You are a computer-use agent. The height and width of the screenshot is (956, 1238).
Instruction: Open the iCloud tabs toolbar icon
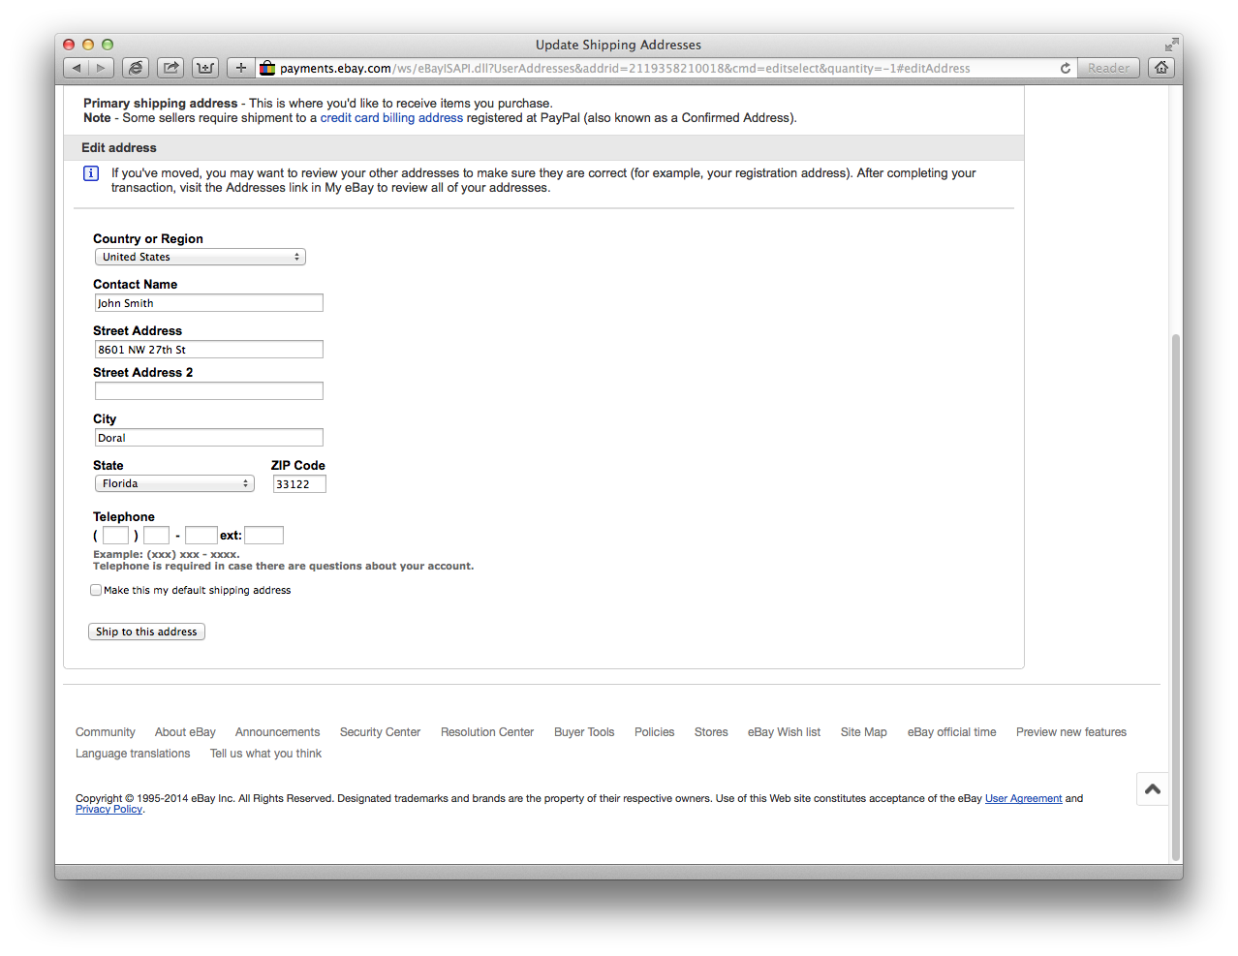click(x=136, y=68)
